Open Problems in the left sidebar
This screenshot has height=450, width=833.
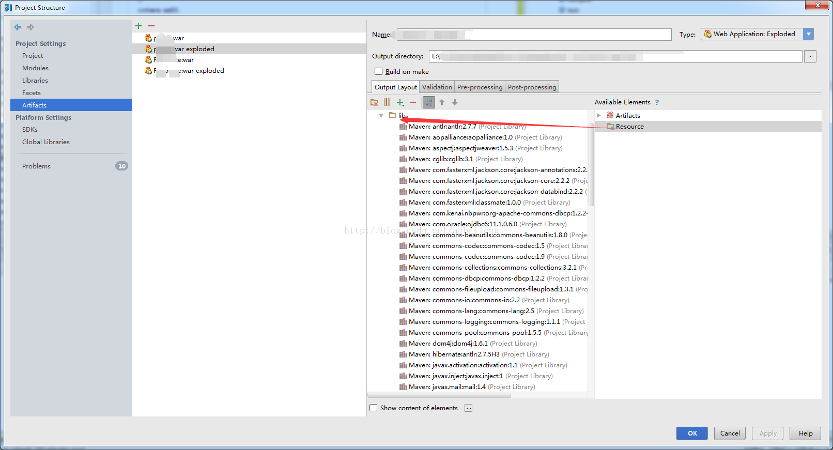(36, 166)
